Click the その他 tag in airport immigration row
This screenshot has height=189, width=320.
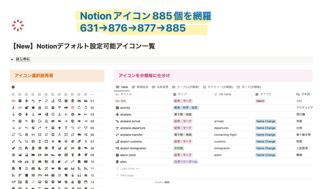tap(179, 148)
